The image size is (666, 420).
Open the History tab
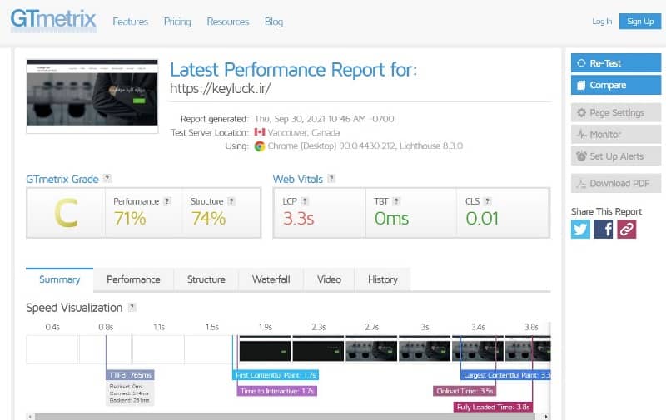point(383,279)
